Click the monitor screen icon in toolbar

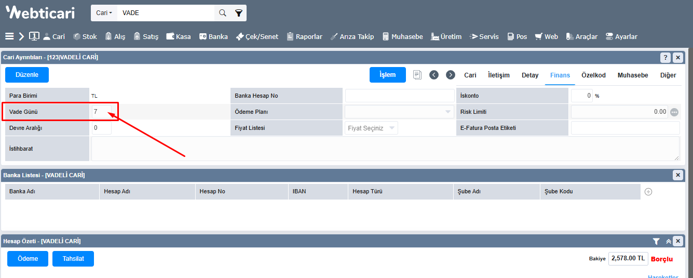[x=34, y=36]
